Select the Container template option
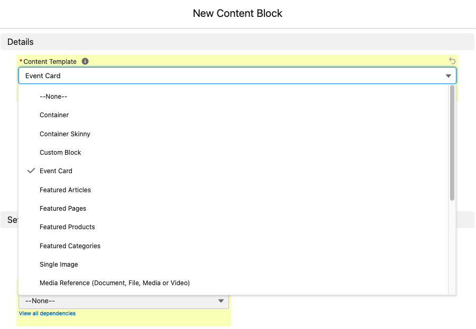The height and width of the screenshot is (329, 476). 54,115
